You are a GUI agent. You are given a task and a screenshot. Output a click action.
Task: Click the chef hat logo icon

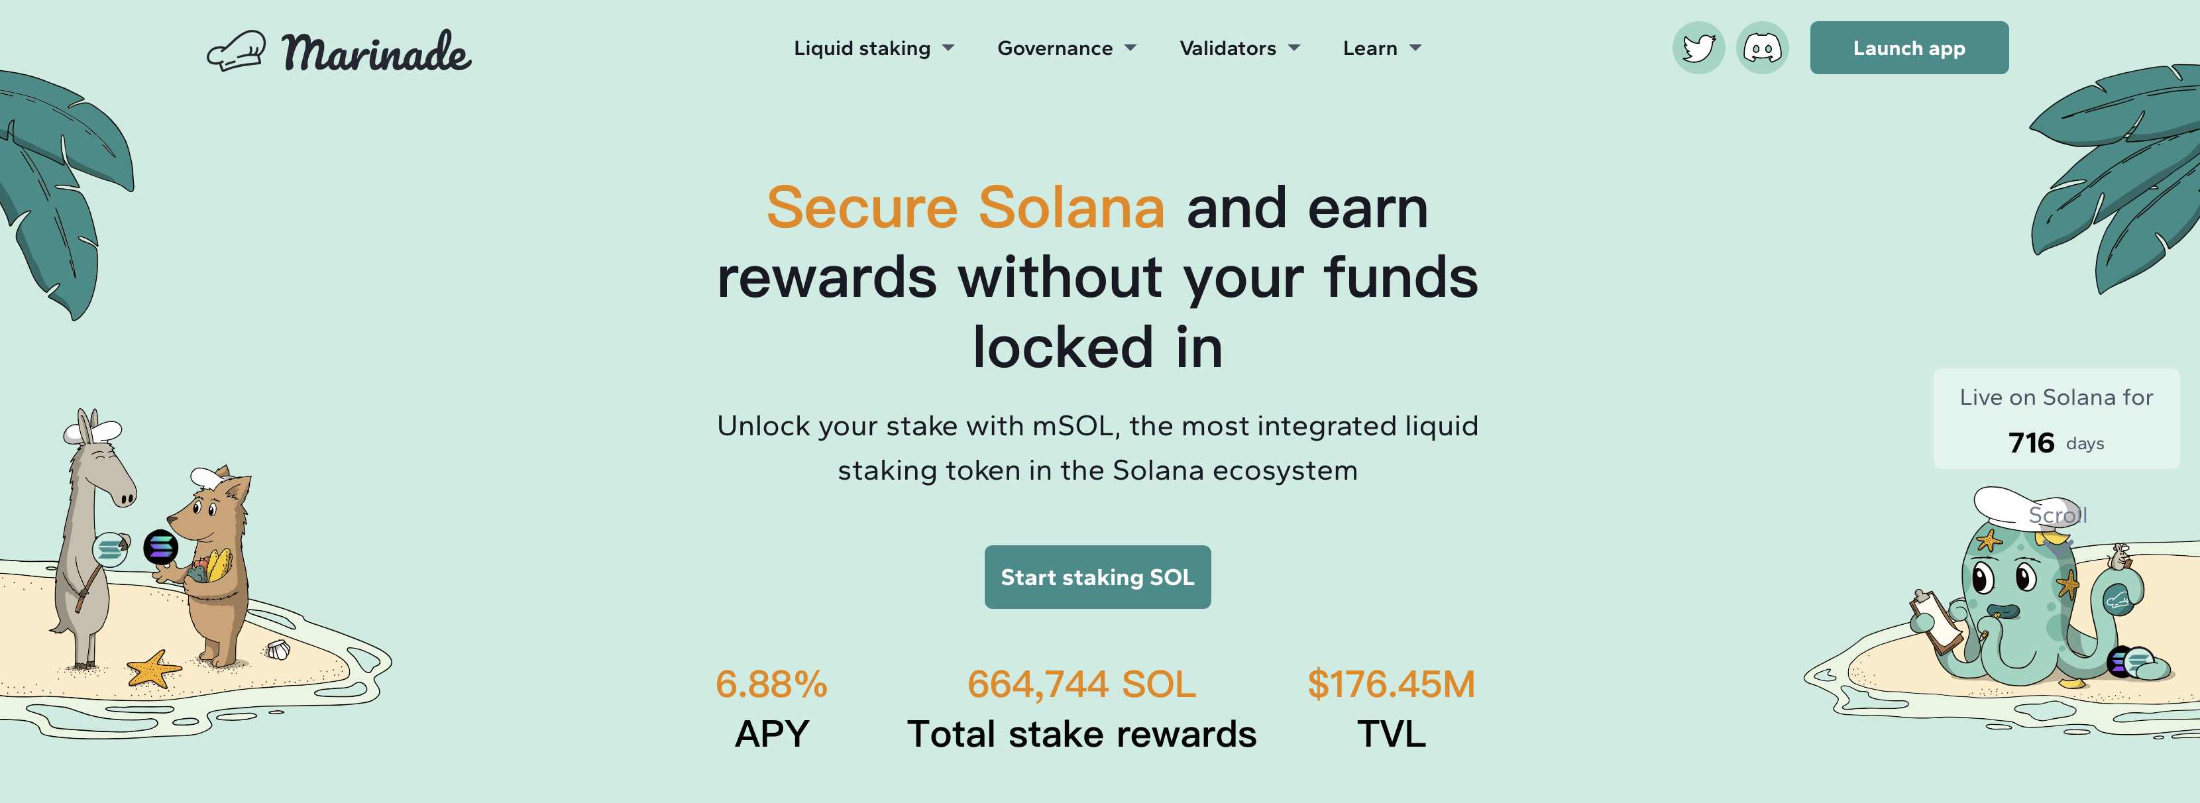coord(237,51)
